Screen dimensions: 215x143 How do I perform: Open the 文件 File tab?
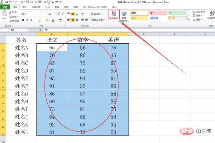tap(5, 6)
